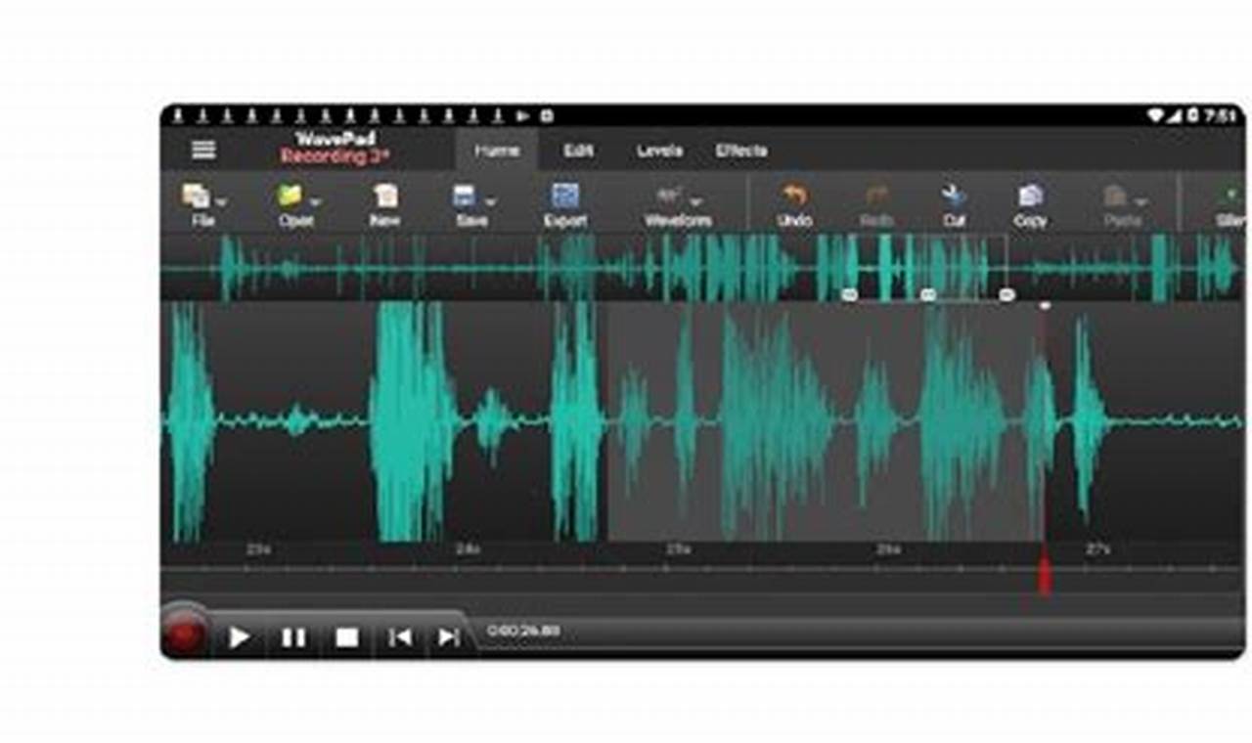1252x743 pixels.
Task: Switch to the Levels tab
Action: pos(659,151)
